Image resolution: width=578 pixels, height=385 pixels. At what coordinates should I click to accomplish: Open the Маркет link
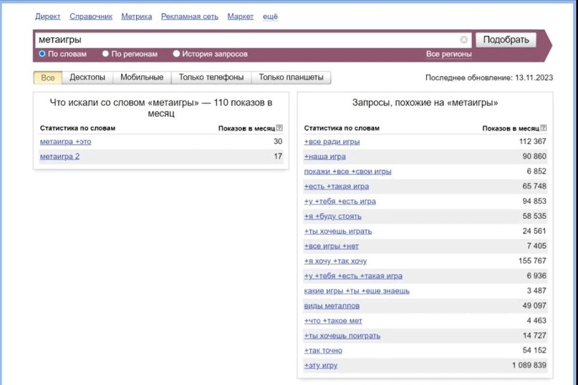pos(241,16)
